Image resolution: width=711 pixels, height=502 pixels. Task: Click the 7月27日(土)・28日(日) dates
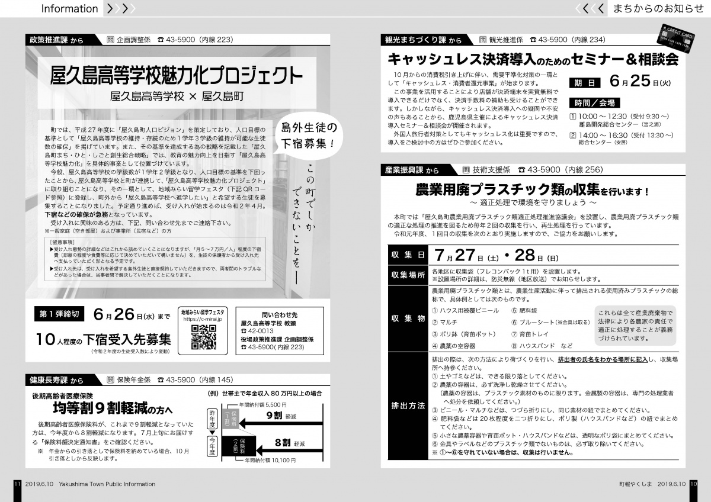coord(495,255)
